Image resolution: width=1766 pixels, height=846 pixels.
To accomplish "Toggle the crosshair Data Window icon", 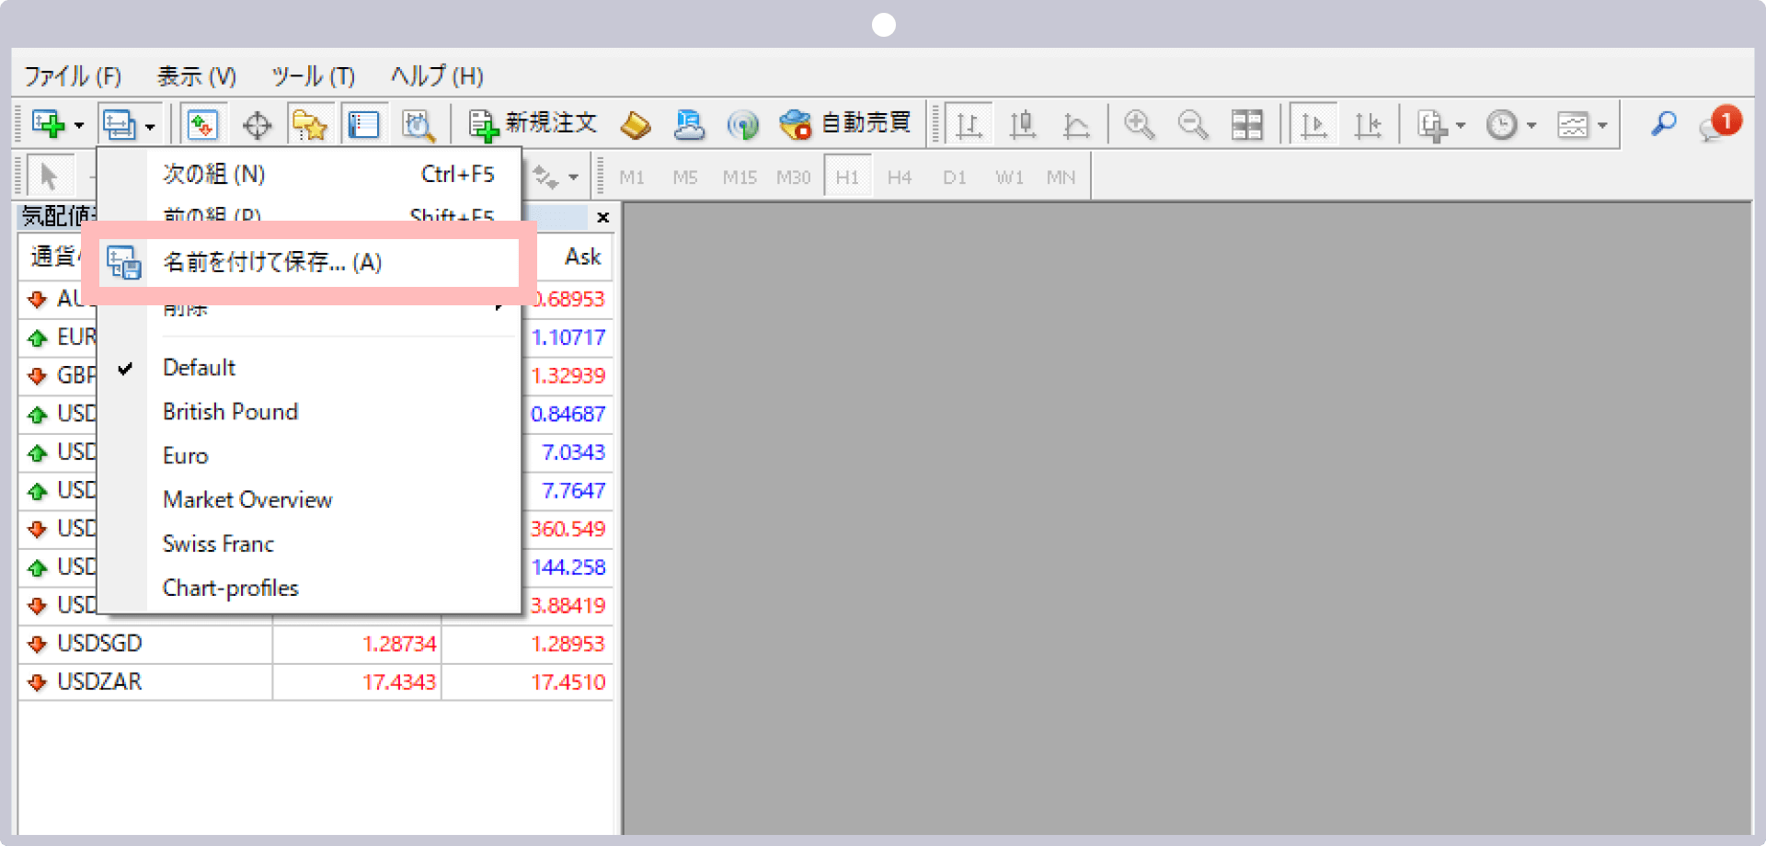I will click(x=258, y=124).
